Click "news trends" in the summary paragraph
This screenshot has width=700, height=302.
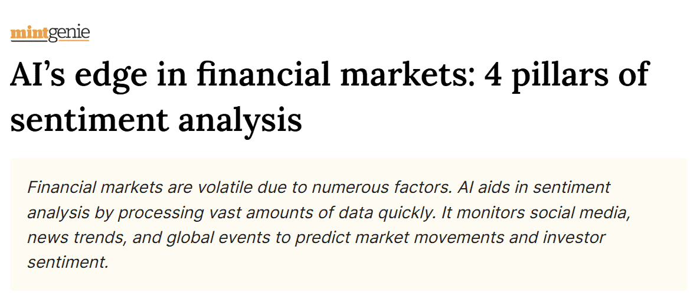pyautogui.click(x=70, y=238)
